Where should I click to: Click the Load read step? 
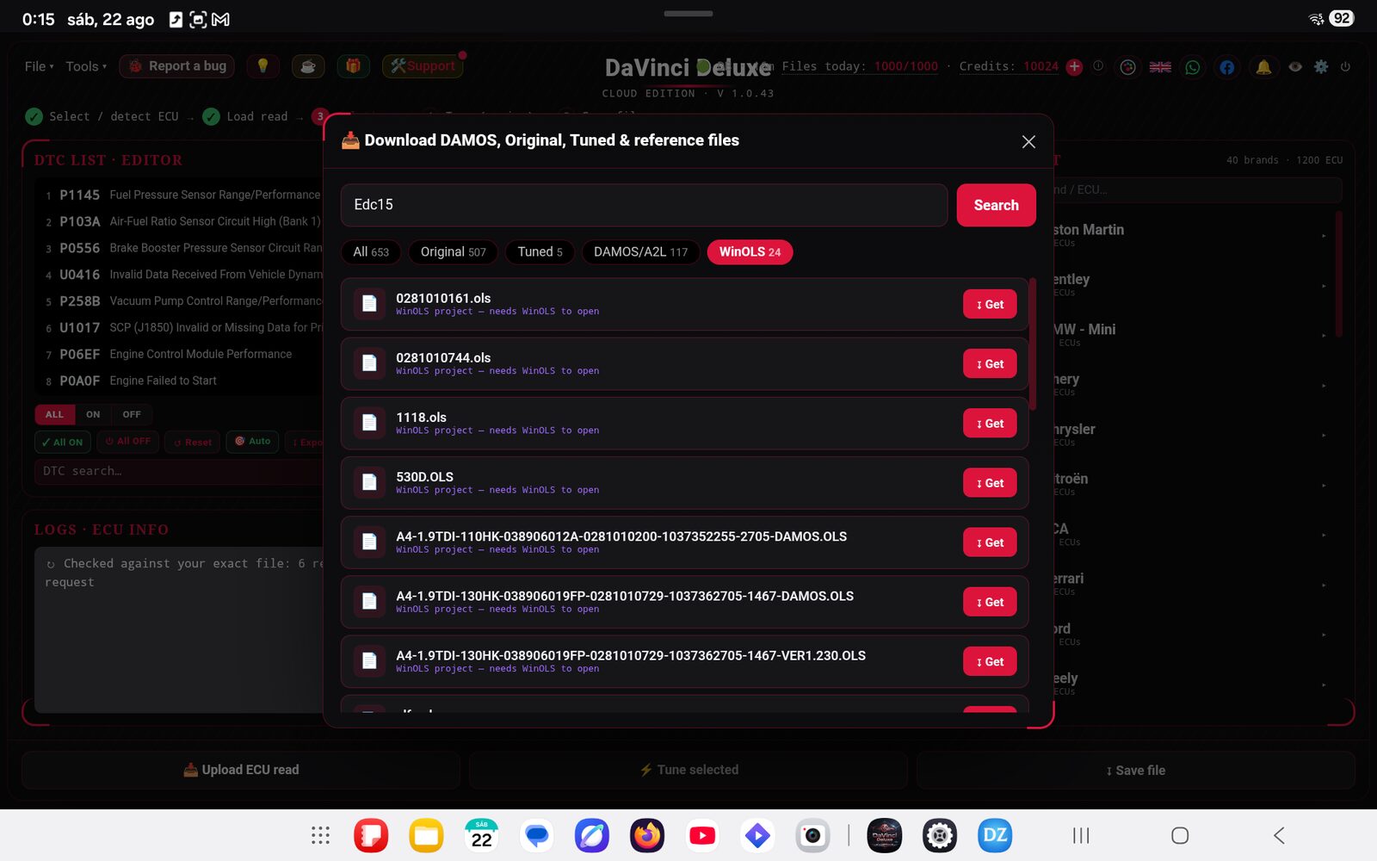click(245, 116)
